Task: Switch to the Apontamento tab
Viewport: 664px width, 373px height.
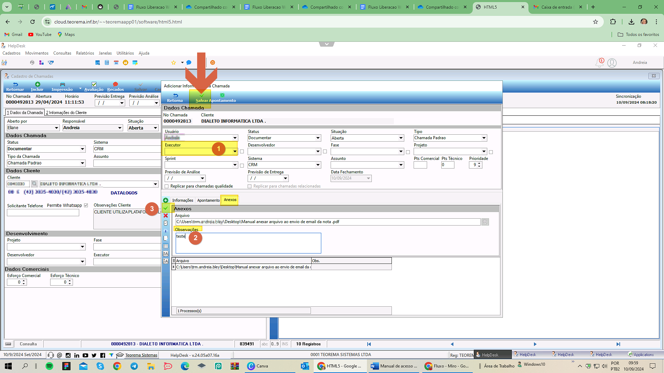Action: pos(208,200)
